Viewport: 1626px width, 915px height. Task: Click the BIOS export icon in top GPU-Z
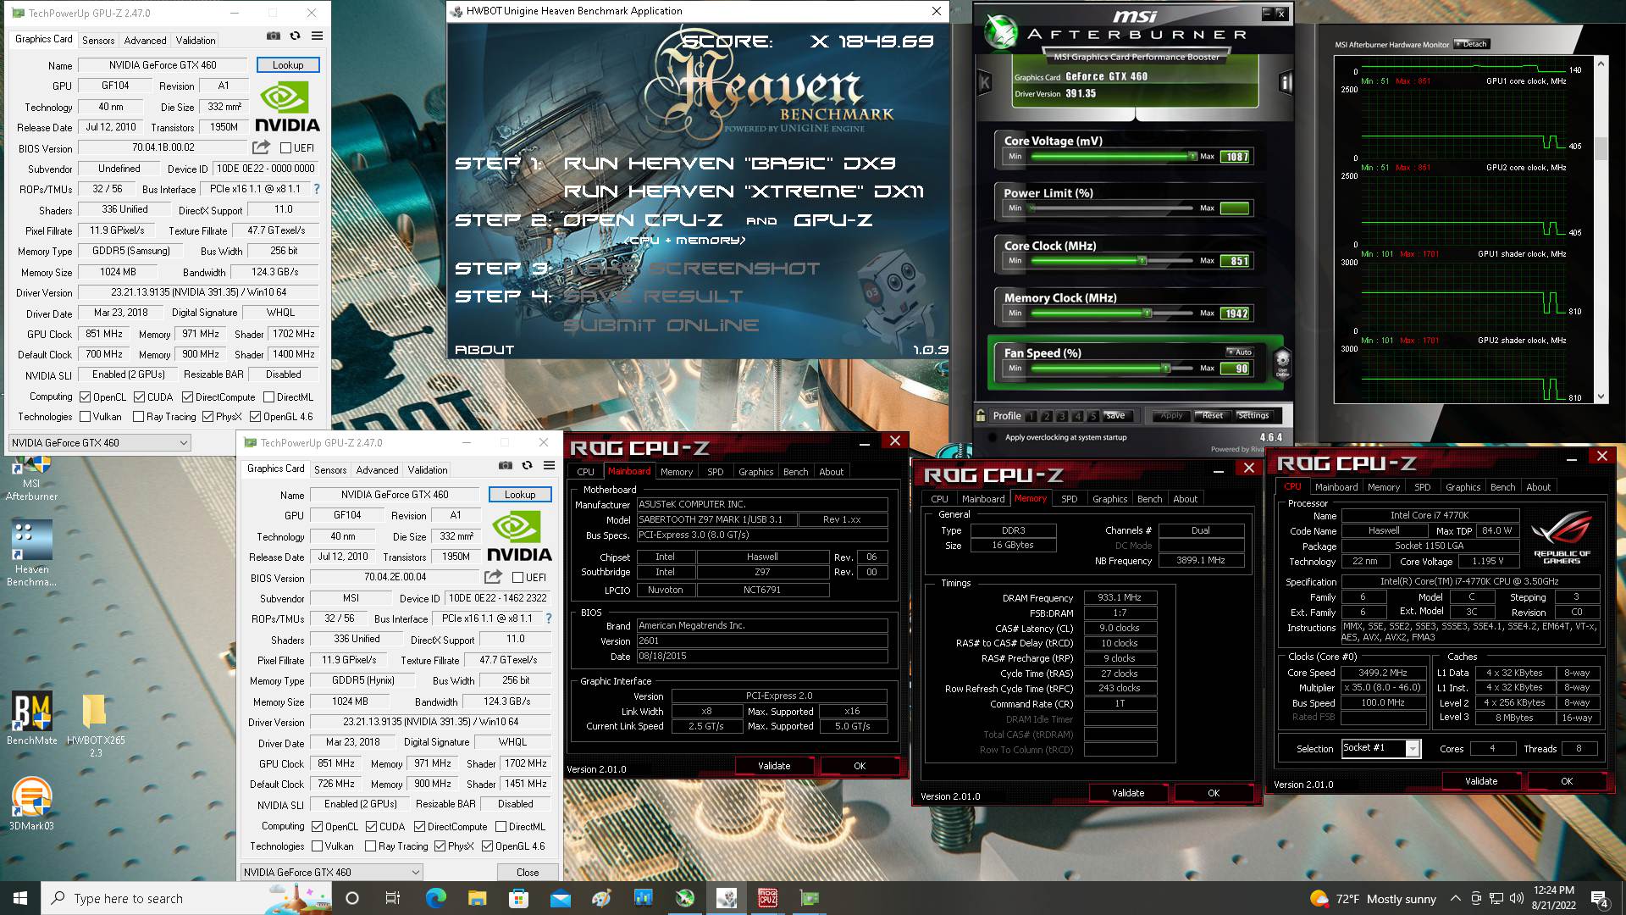261,147
